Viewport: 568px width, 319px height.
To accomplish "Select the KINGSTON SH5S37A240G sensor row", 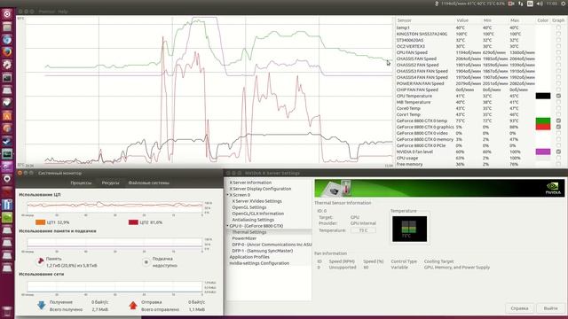I will point(480,34).
